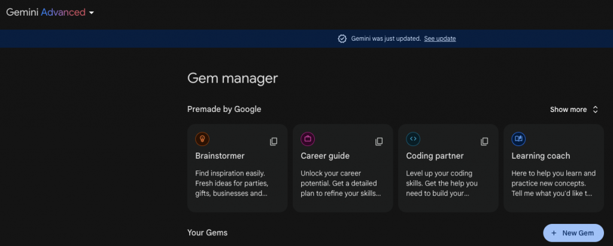Click the Brainstormer description text
Screen dimensions: 613x246
pos(232,183)
